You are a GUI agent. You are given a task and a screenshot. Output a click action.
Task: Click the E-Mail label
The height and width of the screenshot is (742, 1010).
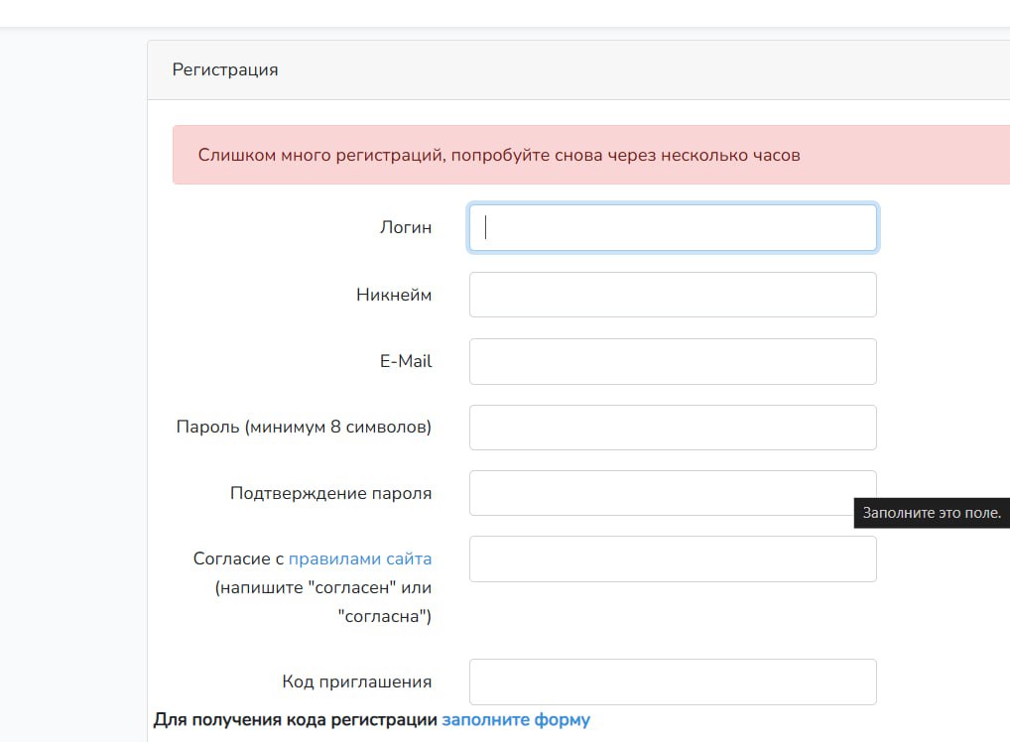pos(405,361)
